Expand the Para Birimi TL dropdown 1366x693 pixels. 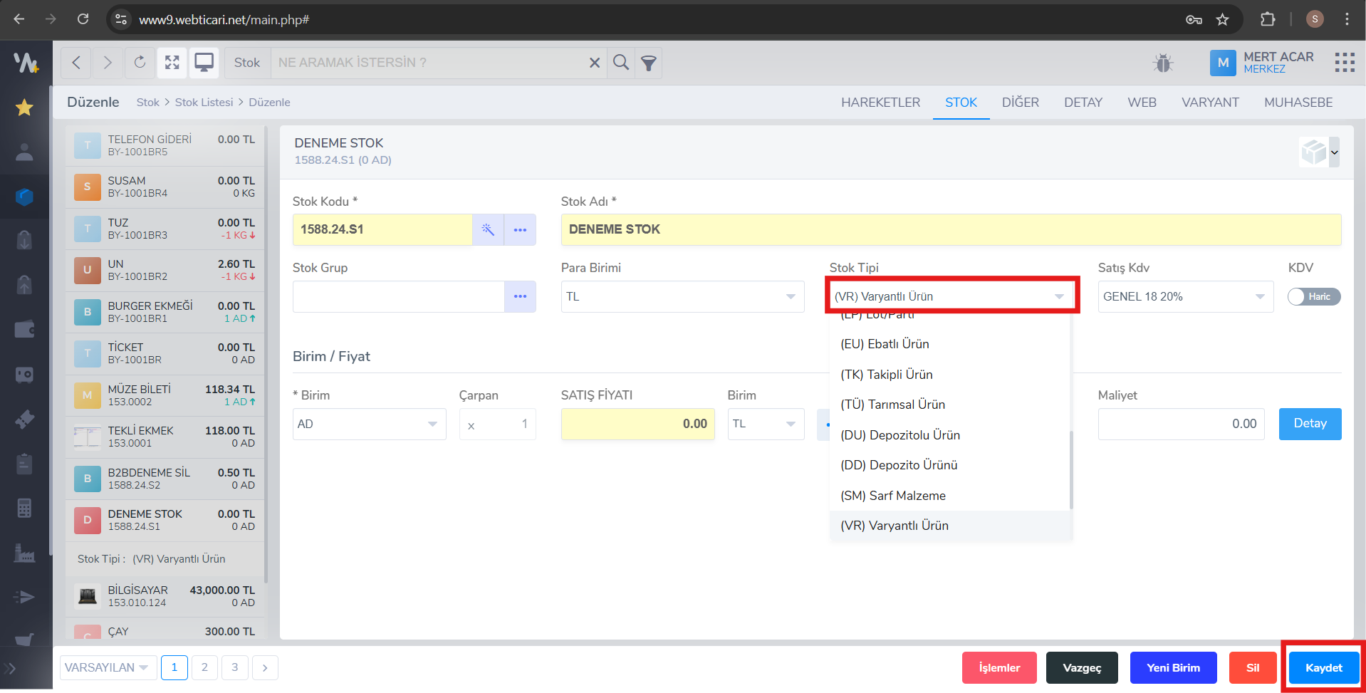[682, 297]
